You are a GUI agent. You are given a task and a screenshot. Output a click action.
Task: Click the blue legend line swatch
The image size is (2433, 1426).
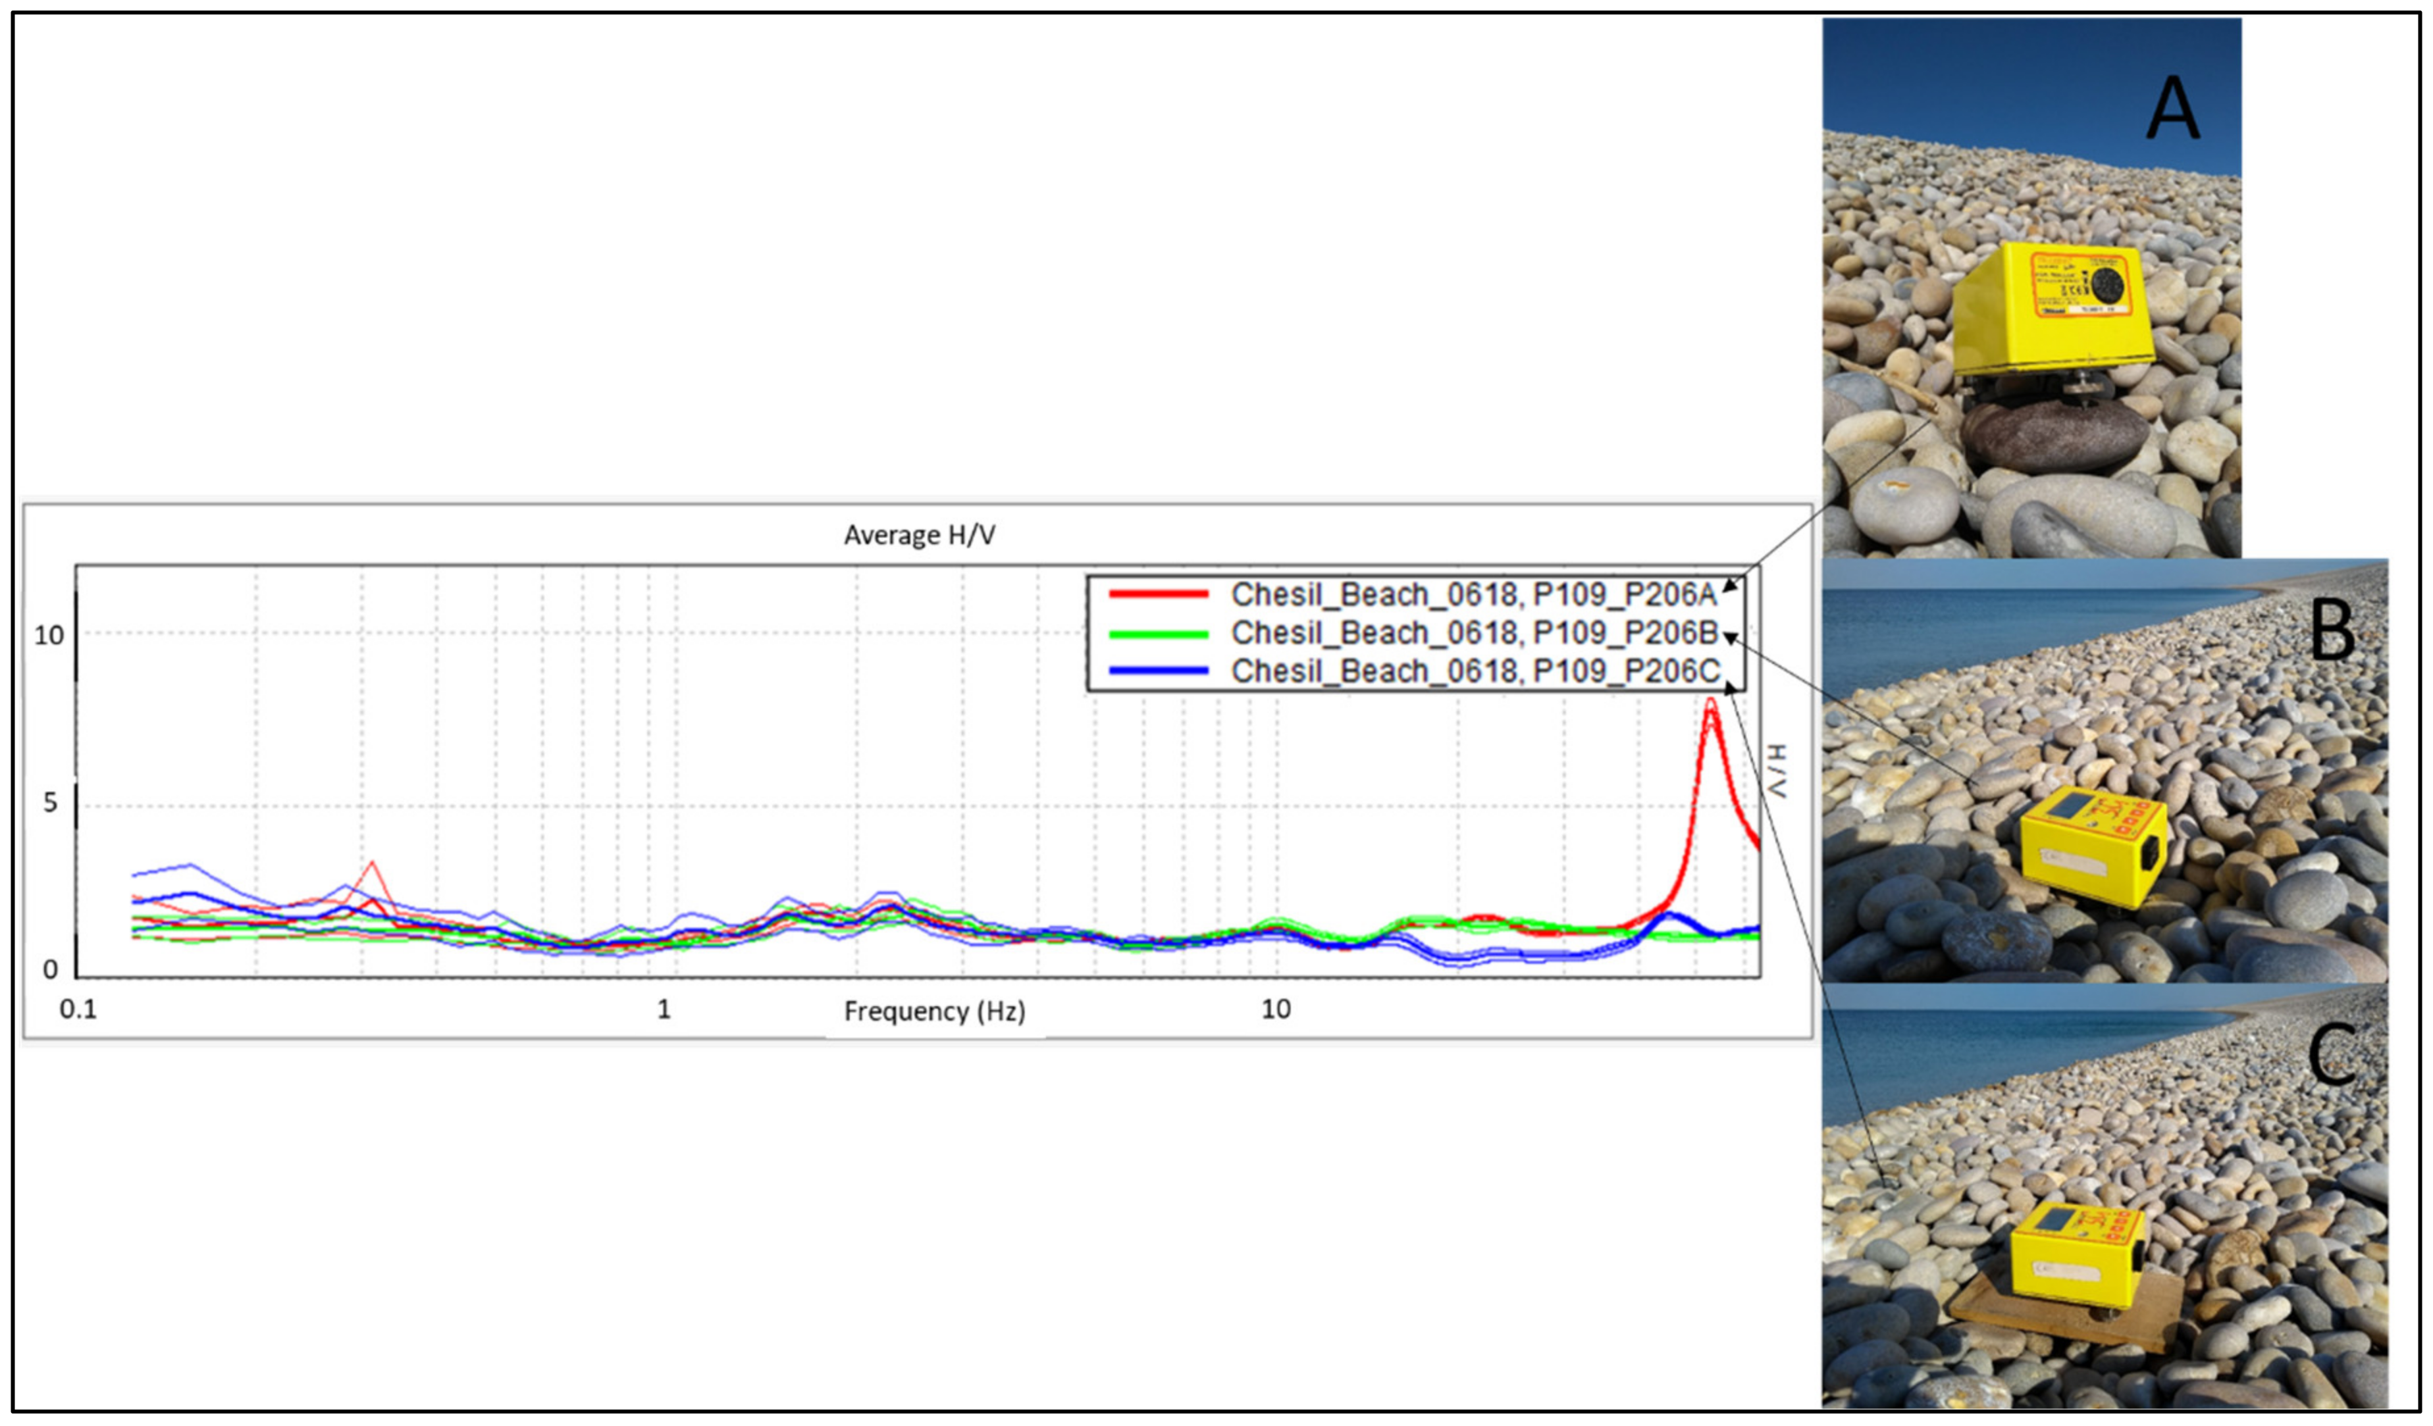pos(1158,671)
